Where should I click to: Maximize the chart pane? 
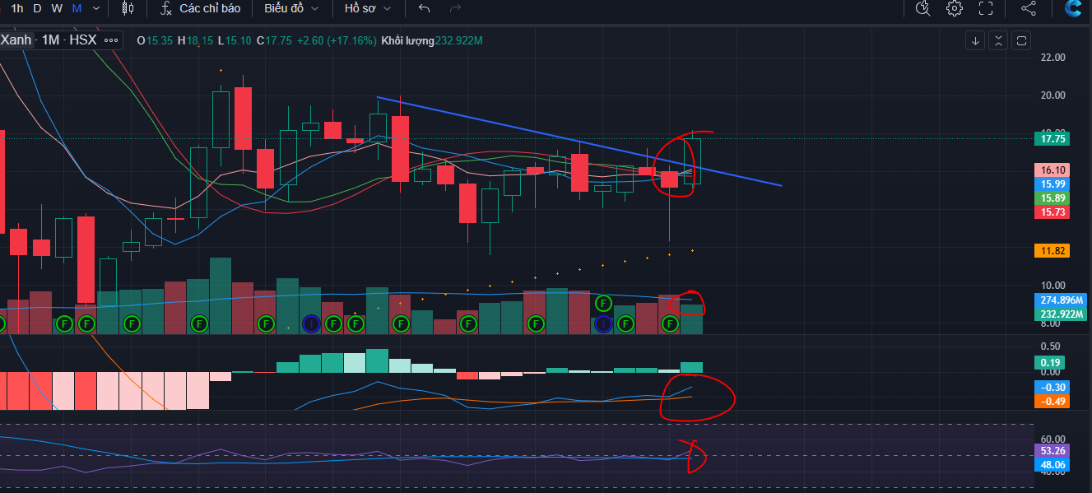[x=1021, y=40]
